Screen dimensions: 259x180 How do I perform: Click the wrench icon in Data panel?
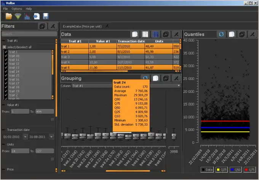tap(176, 34)
